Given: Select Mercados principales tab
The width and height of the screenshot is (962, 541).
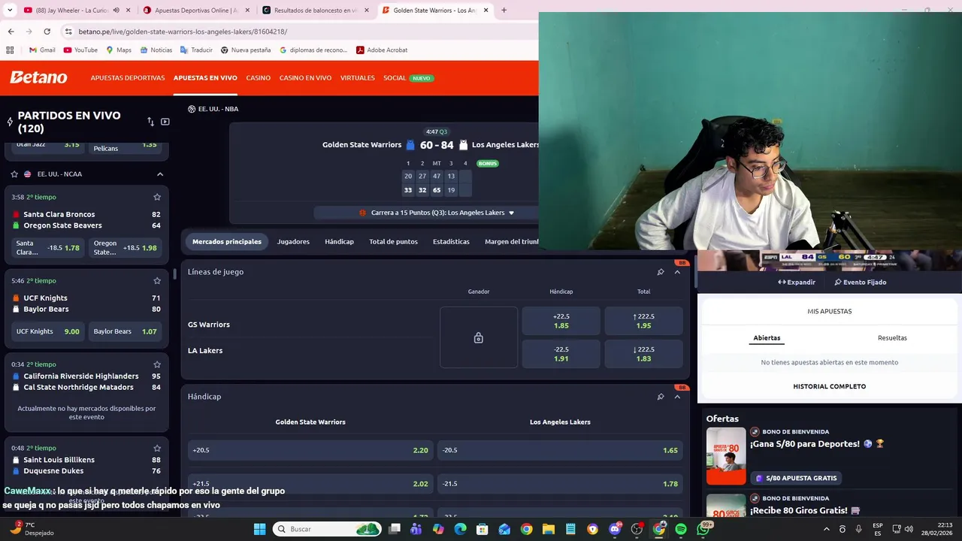Looking at the screenshot, I should click(227, 242).
